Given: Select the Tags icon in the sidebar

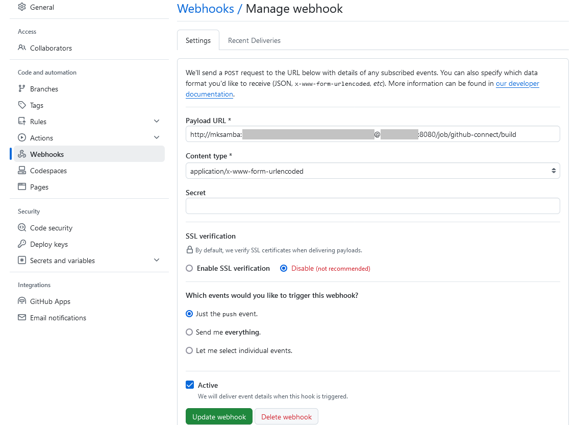Looking at the screenshot, I should click(21, 105).
